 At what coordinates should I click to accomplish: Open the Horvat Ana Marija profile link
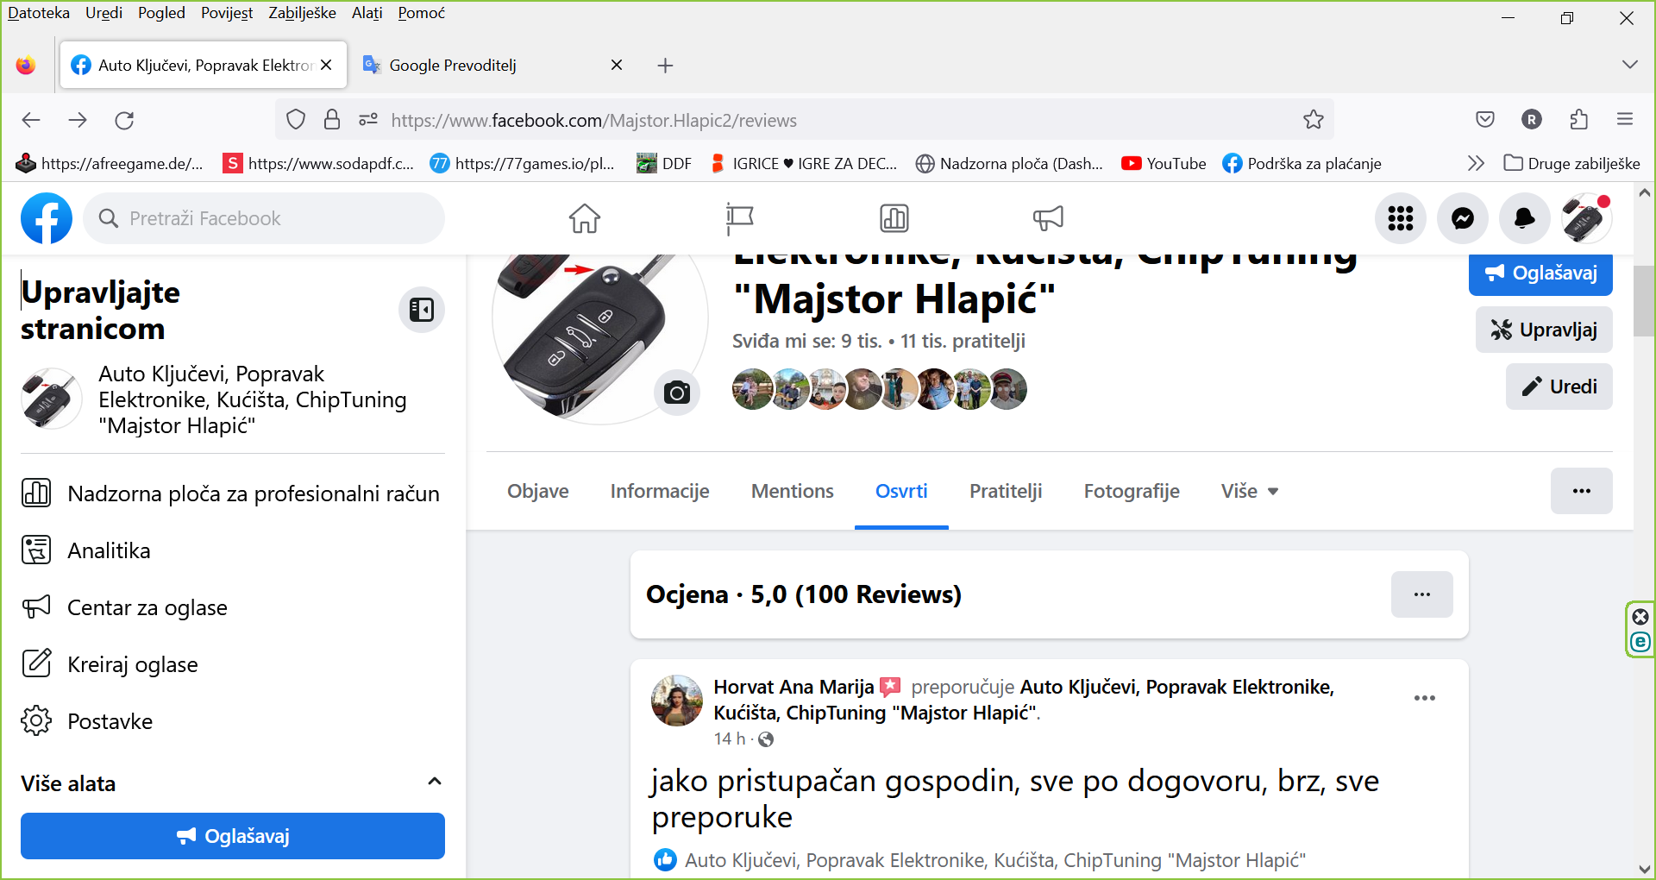(793, 687)
